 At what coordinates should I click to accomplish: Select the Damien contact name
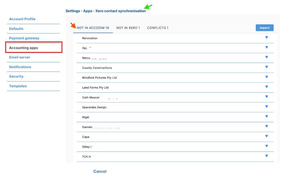[87, 127]
